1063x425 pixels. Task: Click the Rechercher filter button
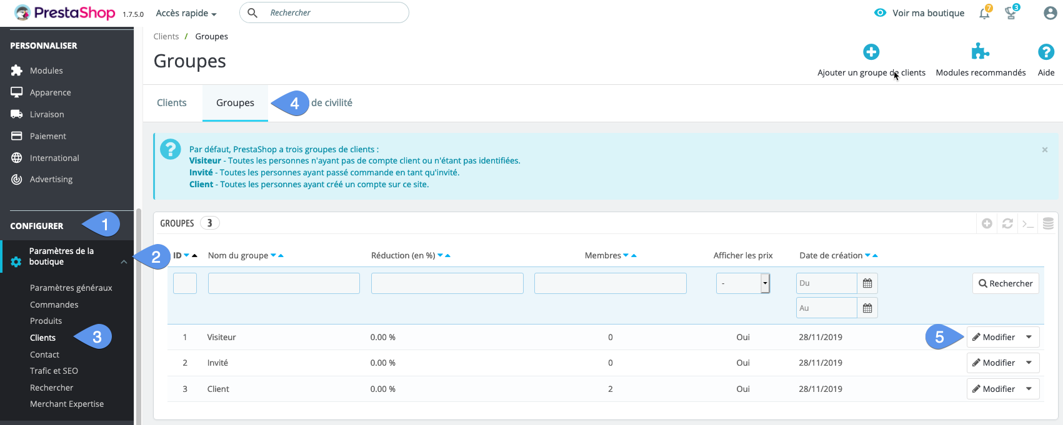pos(1005,283)
